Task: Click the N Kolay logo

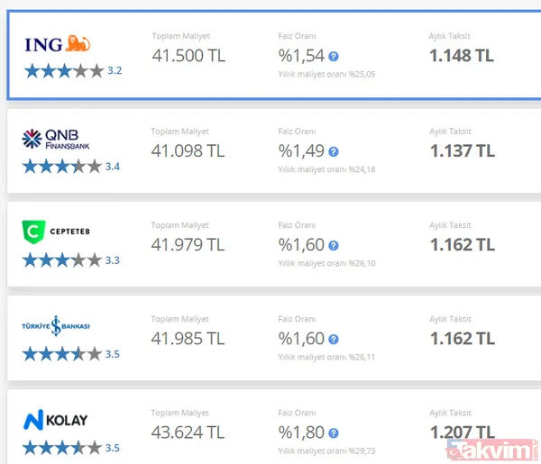Action: pos(56,420)
